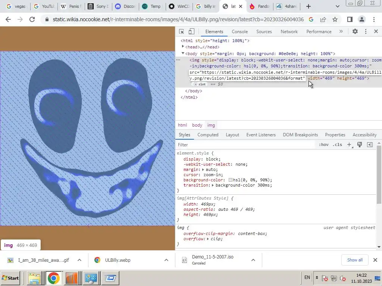Viewport: 382px width, 286px height.
Task: Select the body breadcrumb
Action: click(197, 125)
